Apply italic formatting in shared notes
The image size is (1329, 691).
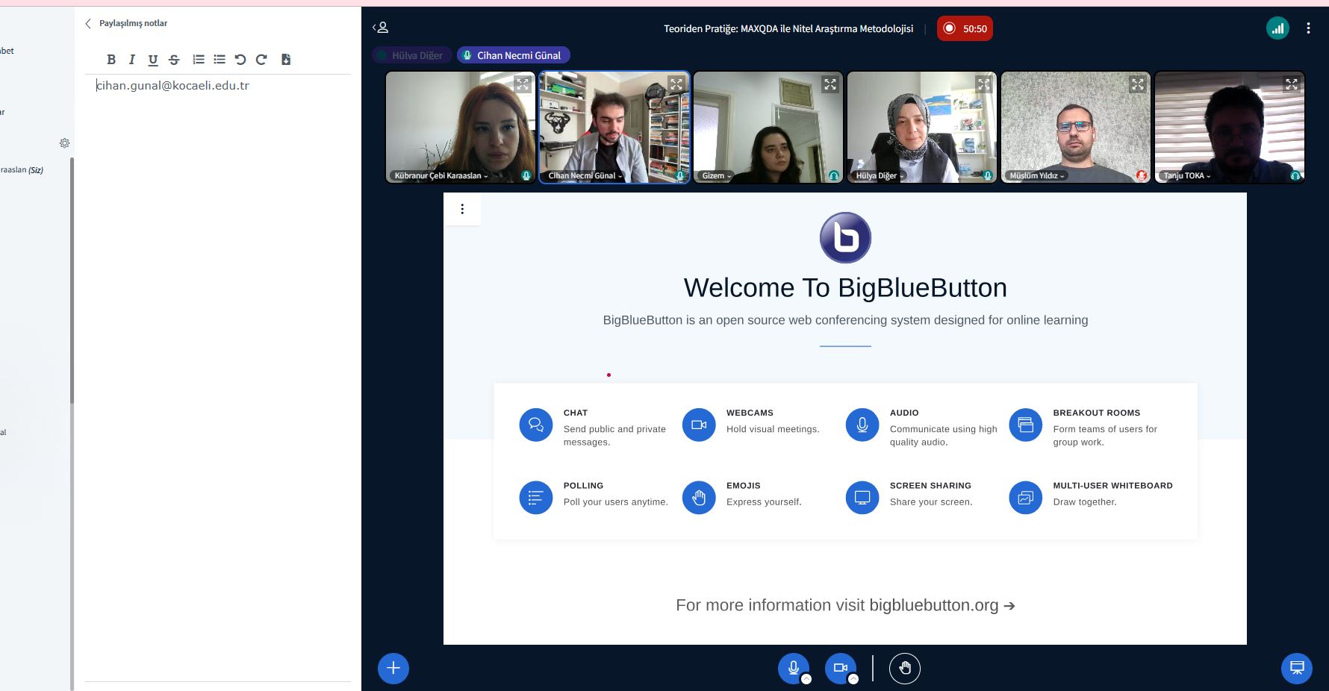(132, 60)
